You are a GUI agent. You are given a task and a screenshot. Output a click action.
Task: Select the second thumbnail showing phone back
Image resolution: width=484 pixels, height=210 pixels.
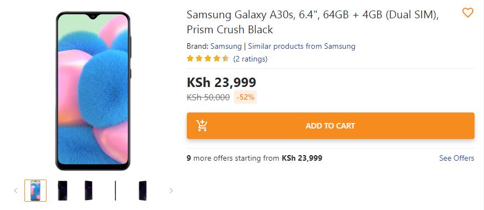pyautogui.click(x=62, y=191)
